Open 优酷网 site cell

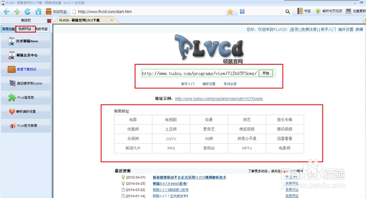(133, 129)
